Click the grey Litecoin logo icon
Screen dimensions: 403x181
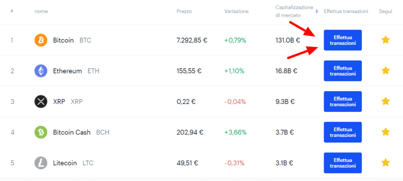[x=41, y=163]
